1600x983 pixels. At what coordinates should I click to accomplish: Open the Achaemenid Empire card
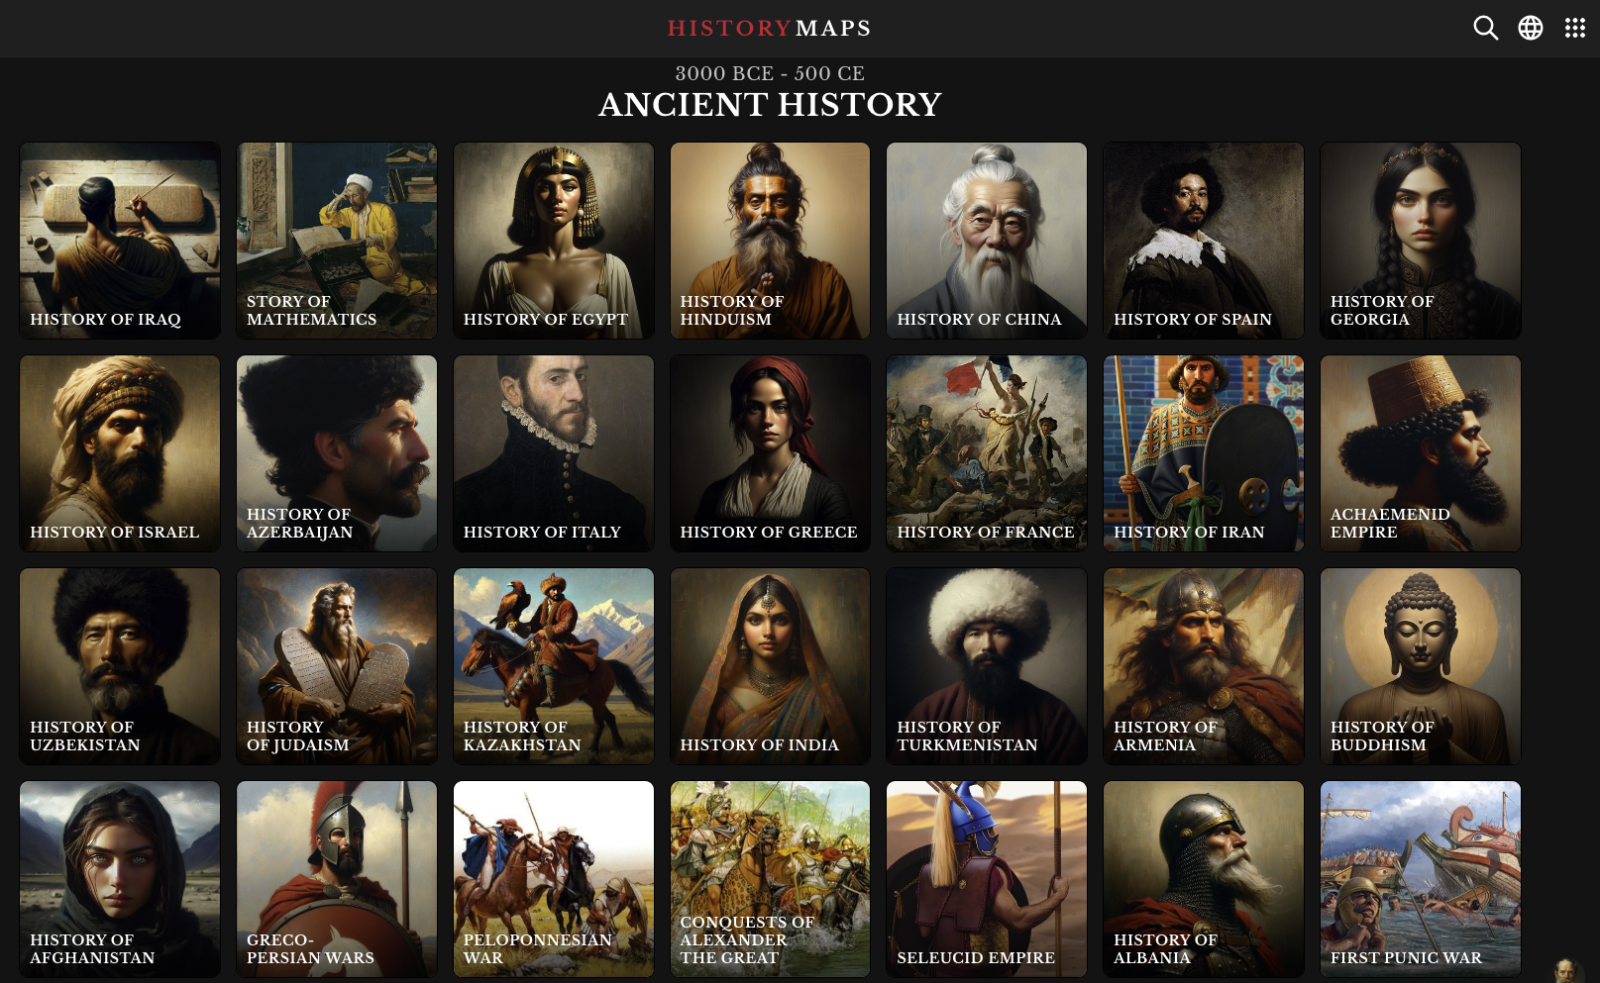pos(1421,453)
